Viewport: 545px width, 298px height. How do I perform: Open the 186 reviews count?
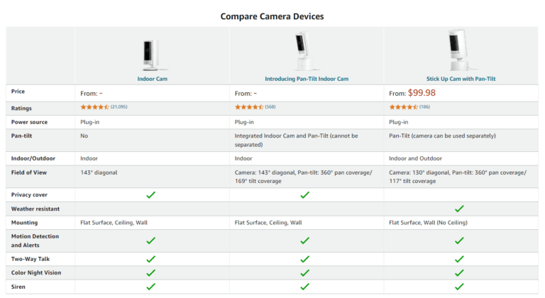pos(425,107)
